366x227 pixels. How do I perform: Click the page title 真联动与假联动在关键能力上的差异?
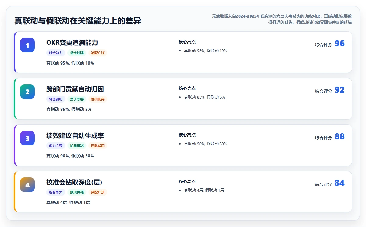pyautogui.click(x=78, y=21)
